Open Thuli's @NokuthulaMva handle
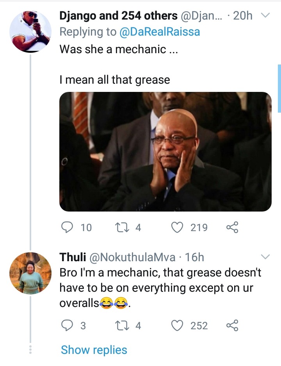 (132, 257)
